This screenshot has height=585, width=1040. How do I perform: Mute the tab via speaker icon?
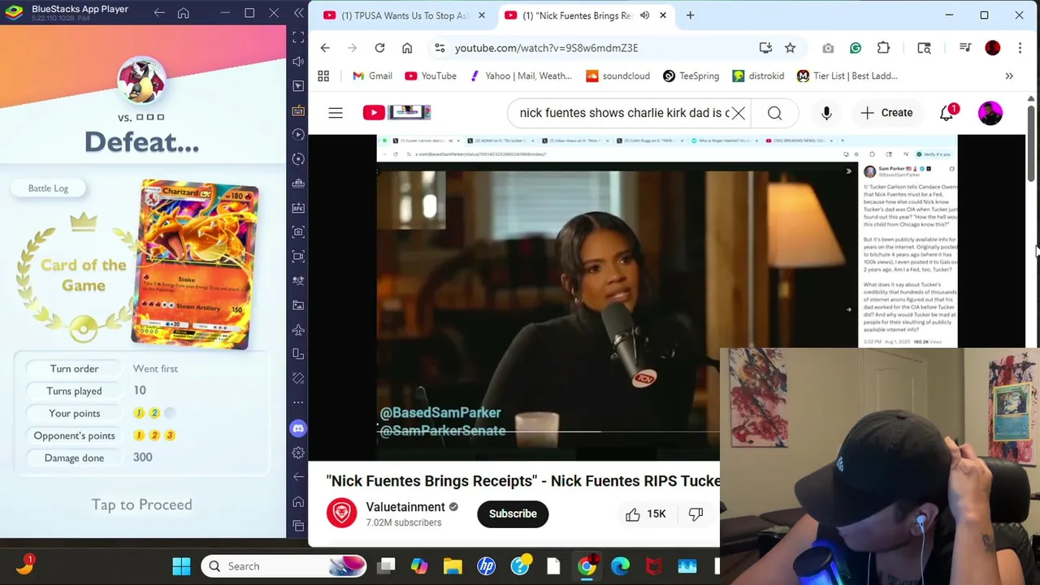644,15
